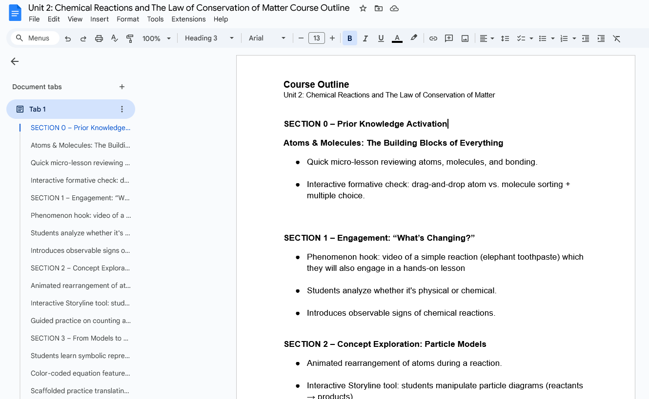Toggle bold formatting
This screenshot has width=649, height=399.
tap(350, 38)
